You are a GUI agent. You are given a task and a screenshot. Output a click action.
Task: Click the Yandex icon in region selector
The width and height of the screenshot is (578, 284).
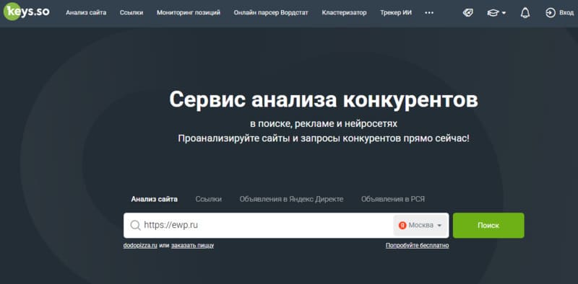(x=402, y=225)
